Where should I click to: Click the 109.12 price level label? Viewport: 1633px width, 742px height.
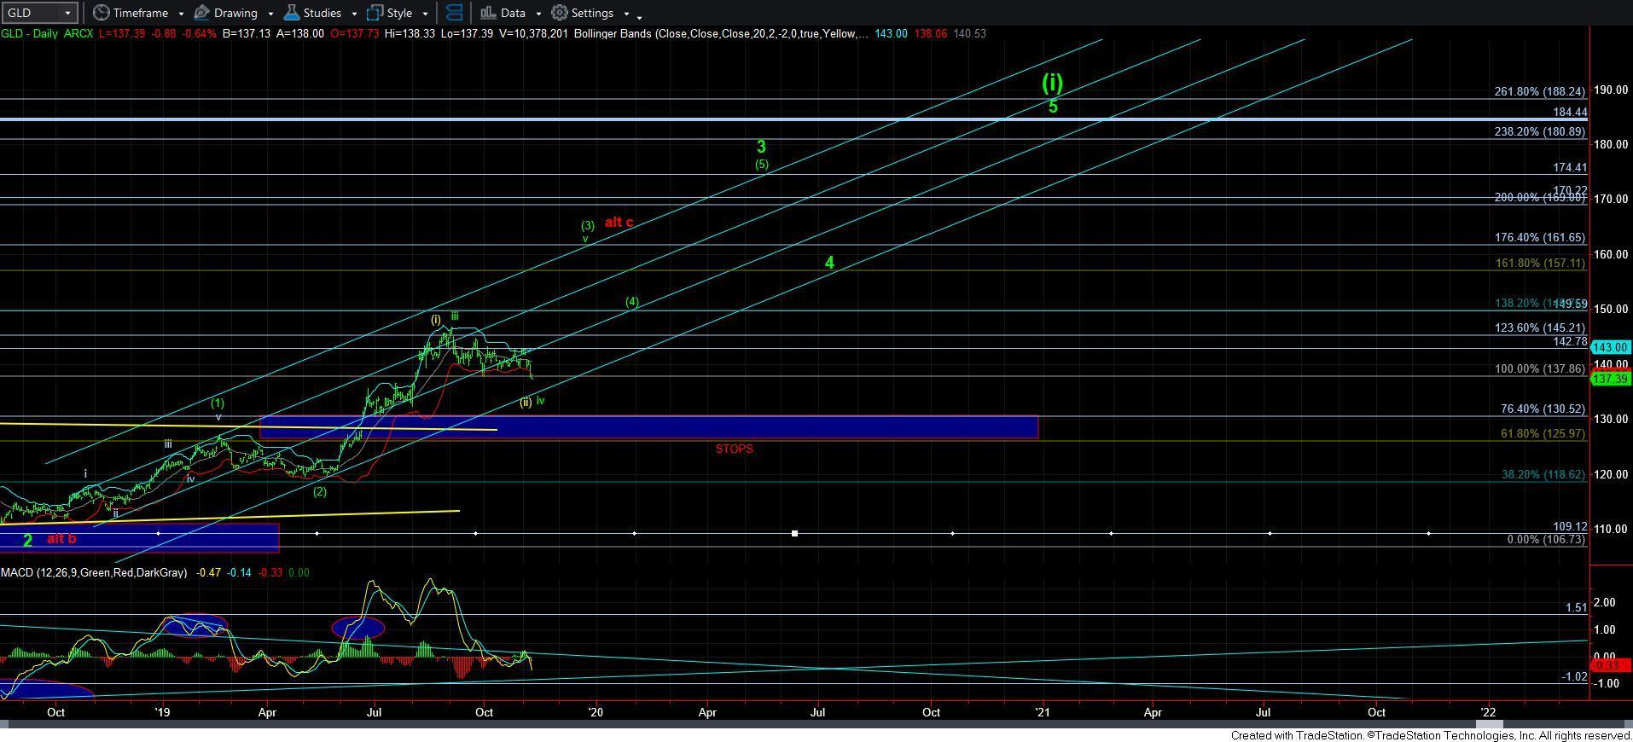coord(1570,527)
